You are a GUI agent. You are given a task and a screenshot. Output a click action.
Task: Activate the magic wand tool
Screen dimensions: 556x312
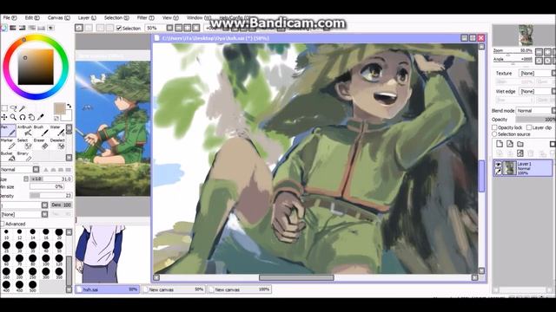pyautogui.click(x=23, y=108)
